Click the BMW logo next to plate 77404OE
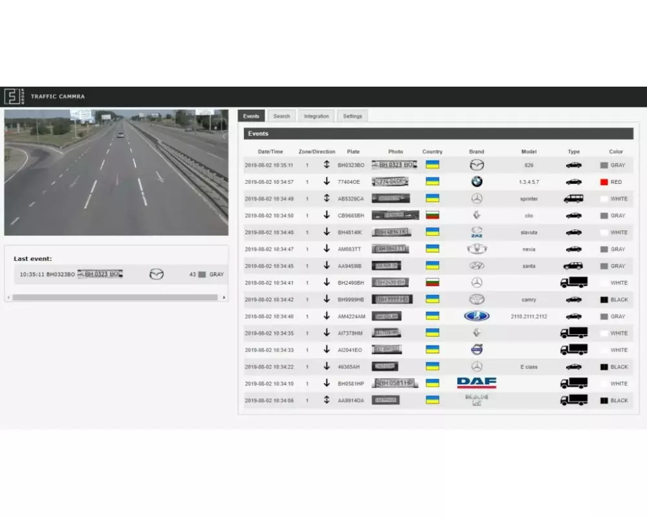Viewport: 647px width, 518px height. click(x=477, y=181)
